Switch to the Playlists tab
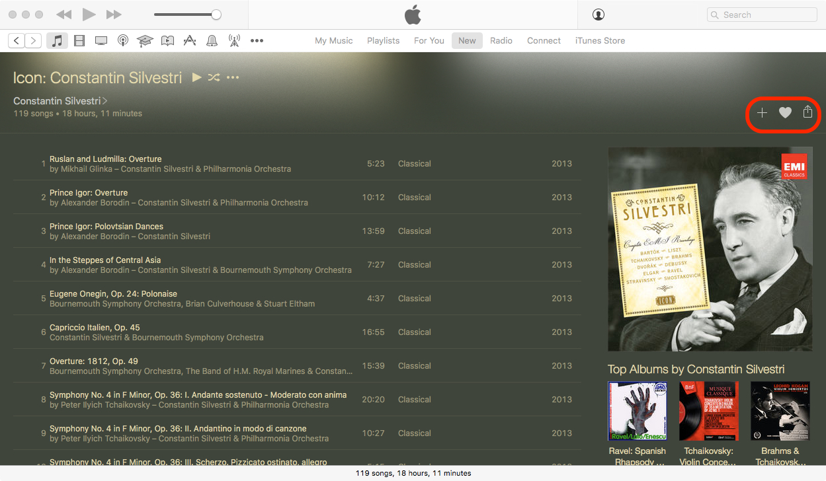Viewport: 826px width, 481px height. 383,40
